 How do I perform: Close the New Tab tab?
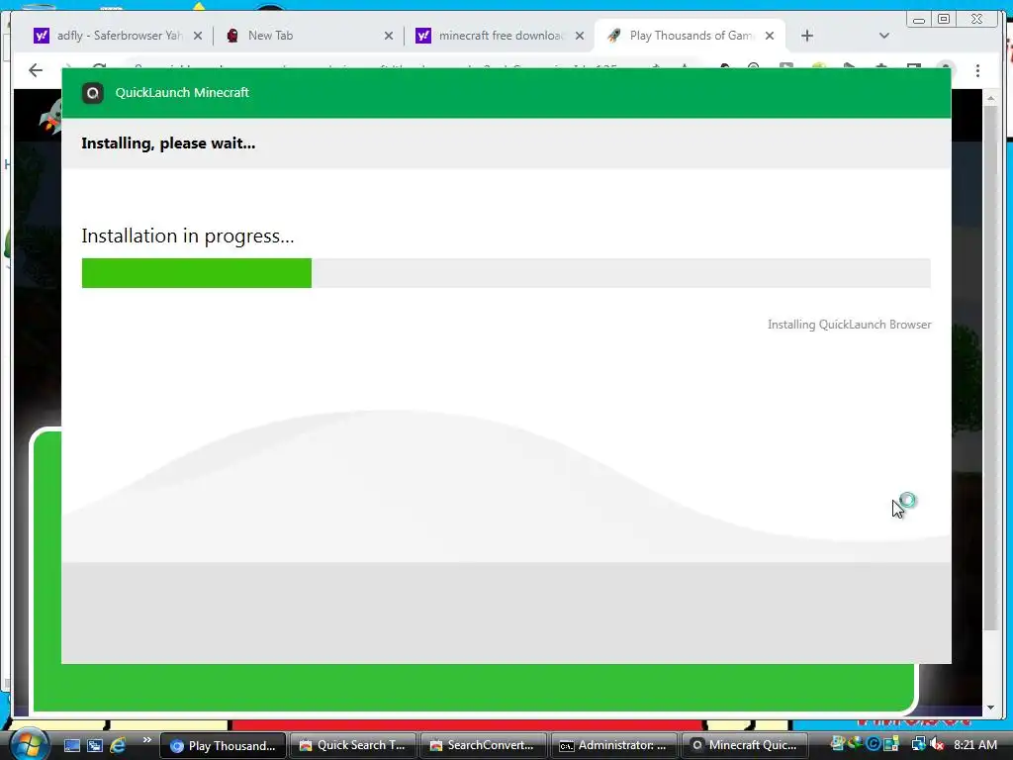point(388,37)
